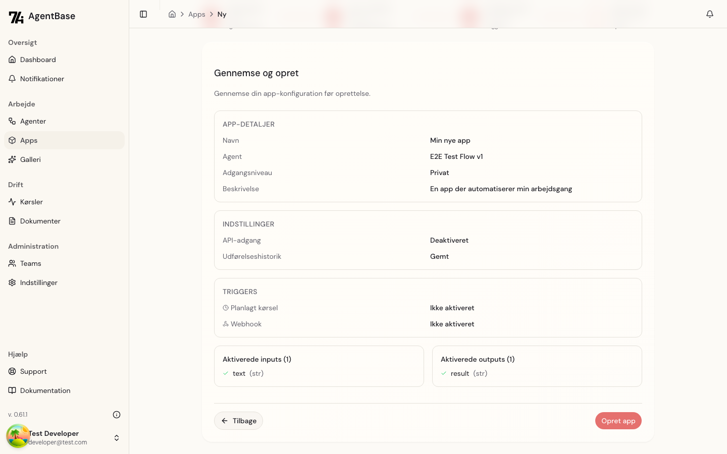Viewport: 727px width, 454px height.
Task: Click the sidebar collapse toggle icon
Action: tap(143, 14)
